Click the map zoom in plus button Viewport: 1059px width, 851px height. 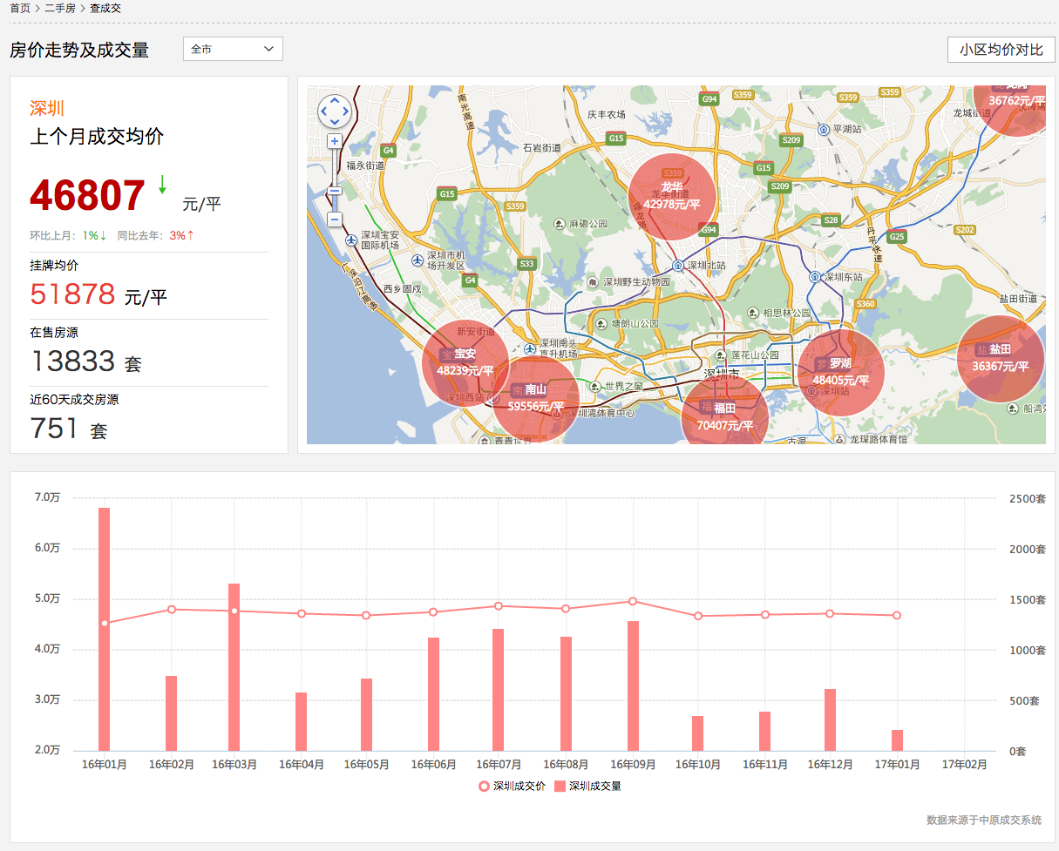tap(334, 141)
